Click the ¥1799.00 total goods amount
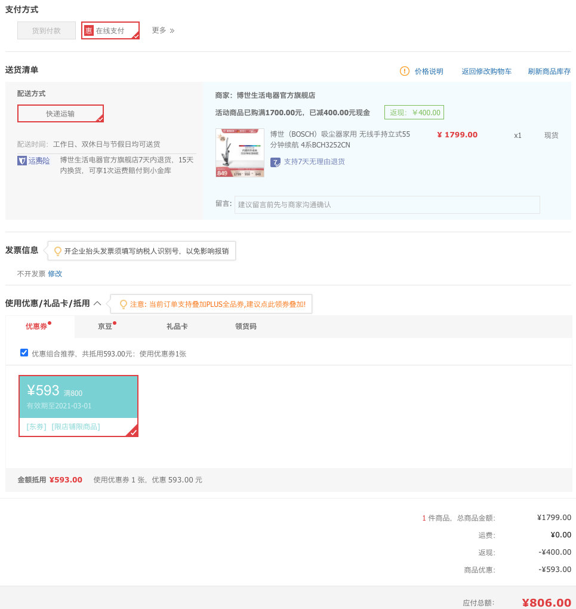 click(554, 517)
